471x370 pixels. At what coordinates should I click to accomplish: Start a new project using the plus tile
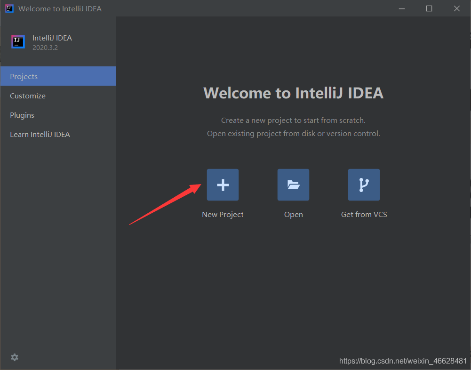click(223, 185)
